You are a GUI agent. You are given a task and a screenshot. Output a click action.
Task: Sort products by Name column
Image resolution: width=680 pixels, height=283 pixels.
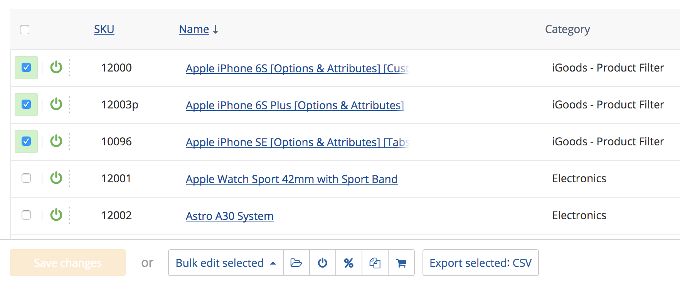tap(194, 29)
